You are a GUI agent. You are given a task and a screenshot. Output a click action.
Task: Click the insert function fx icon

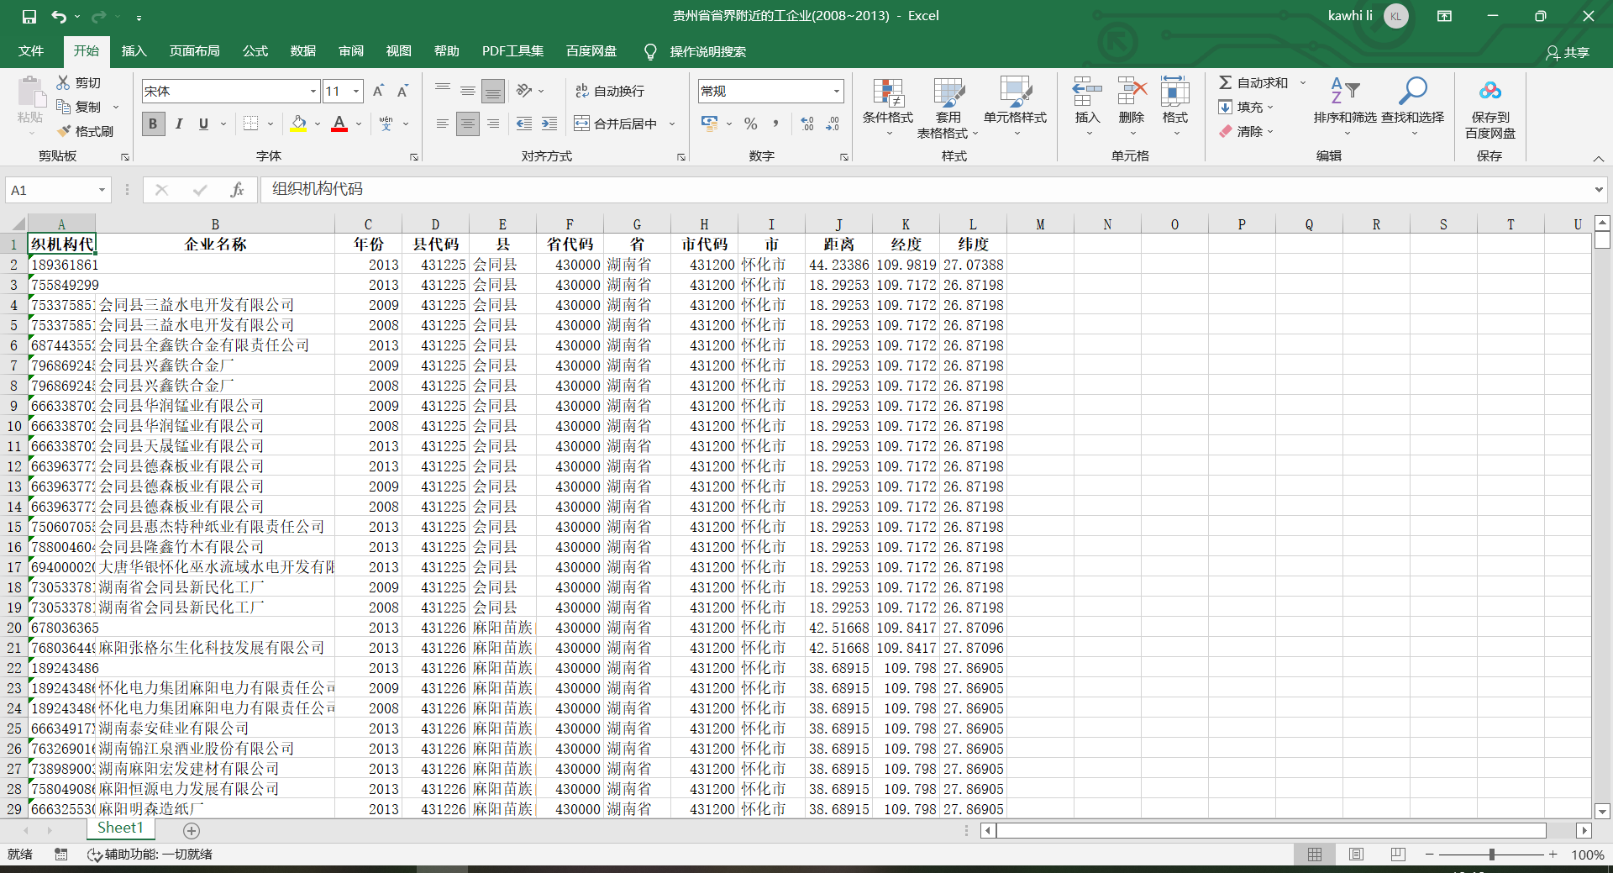(237, 190)
